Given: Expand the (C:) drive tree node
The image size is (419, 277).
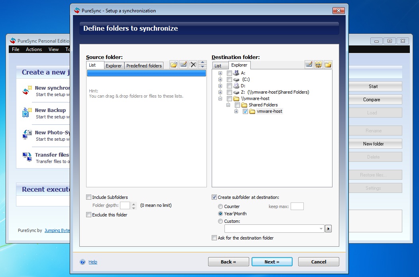Looking at the screenshot, I should click(x=220, y=79).
